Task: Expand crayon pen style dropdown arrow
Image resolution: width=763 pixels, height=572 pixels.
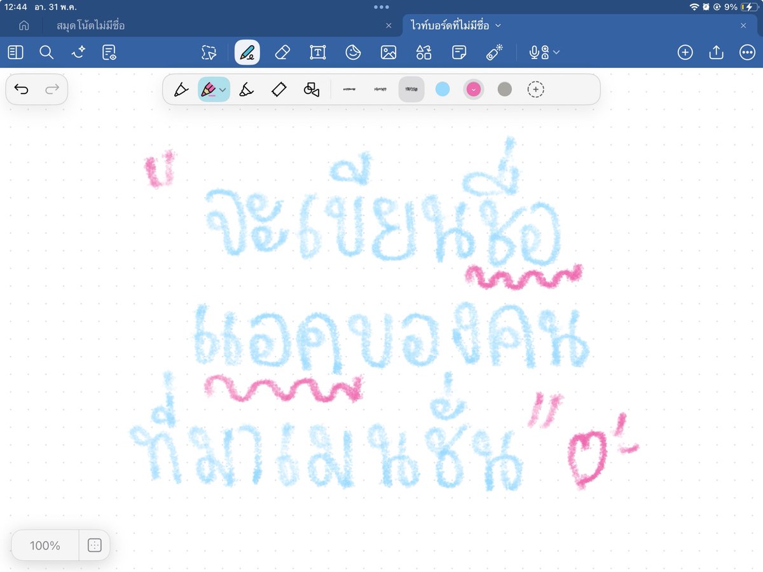Action: [223, 90]
